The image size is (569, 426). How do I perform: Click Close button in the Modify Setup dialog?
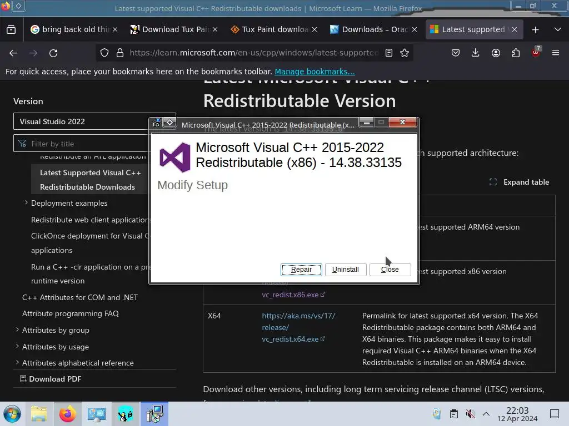coord(390,270)
